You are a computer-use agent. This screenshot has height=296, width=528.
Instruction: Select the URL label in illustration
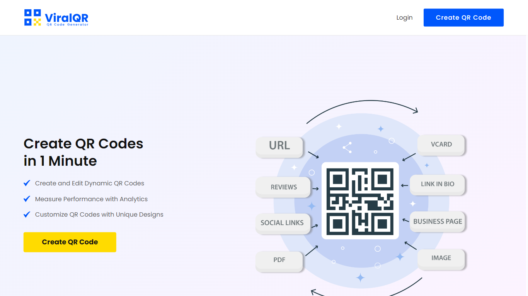279,146
